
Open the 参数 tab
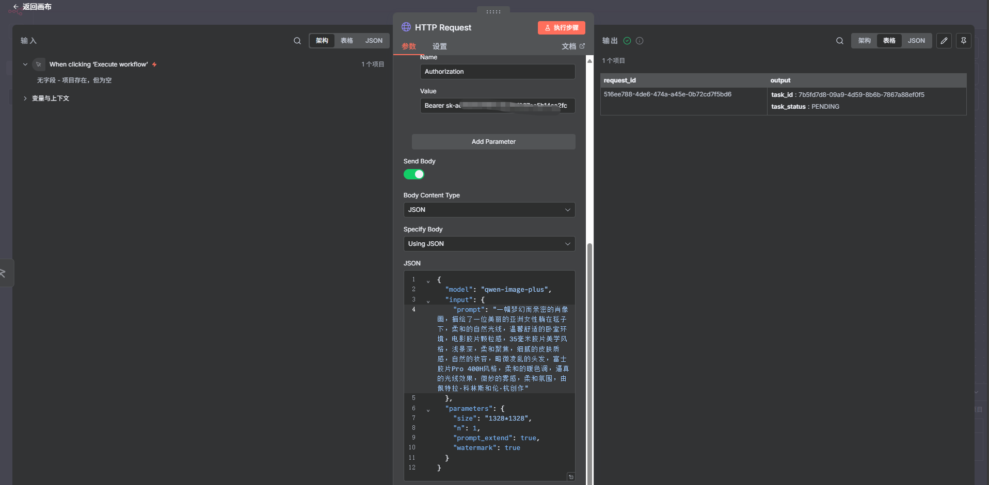coord(409,46)
